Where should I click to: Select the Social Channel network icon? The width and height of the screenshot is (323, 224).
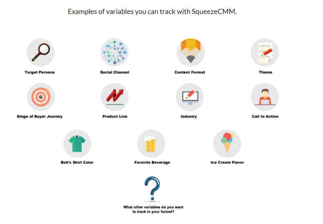114,52
